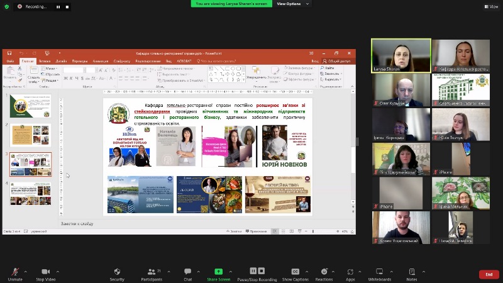Select the Вставка tab in PowerPoint ribbon
The image size is (503, 283).
[44, 61]
